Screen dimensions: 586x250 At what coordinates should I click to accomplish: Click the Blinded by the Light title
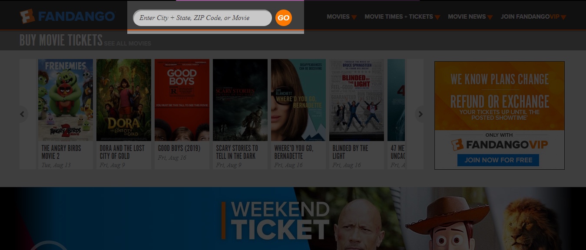tap(350, 152)
